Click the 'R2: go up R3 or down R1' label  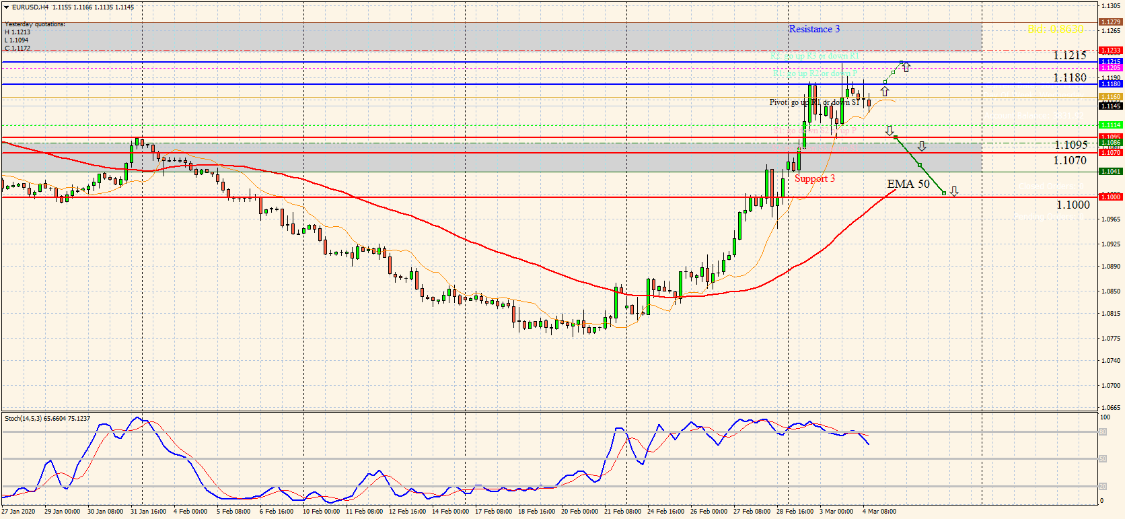tap(815, 56)
